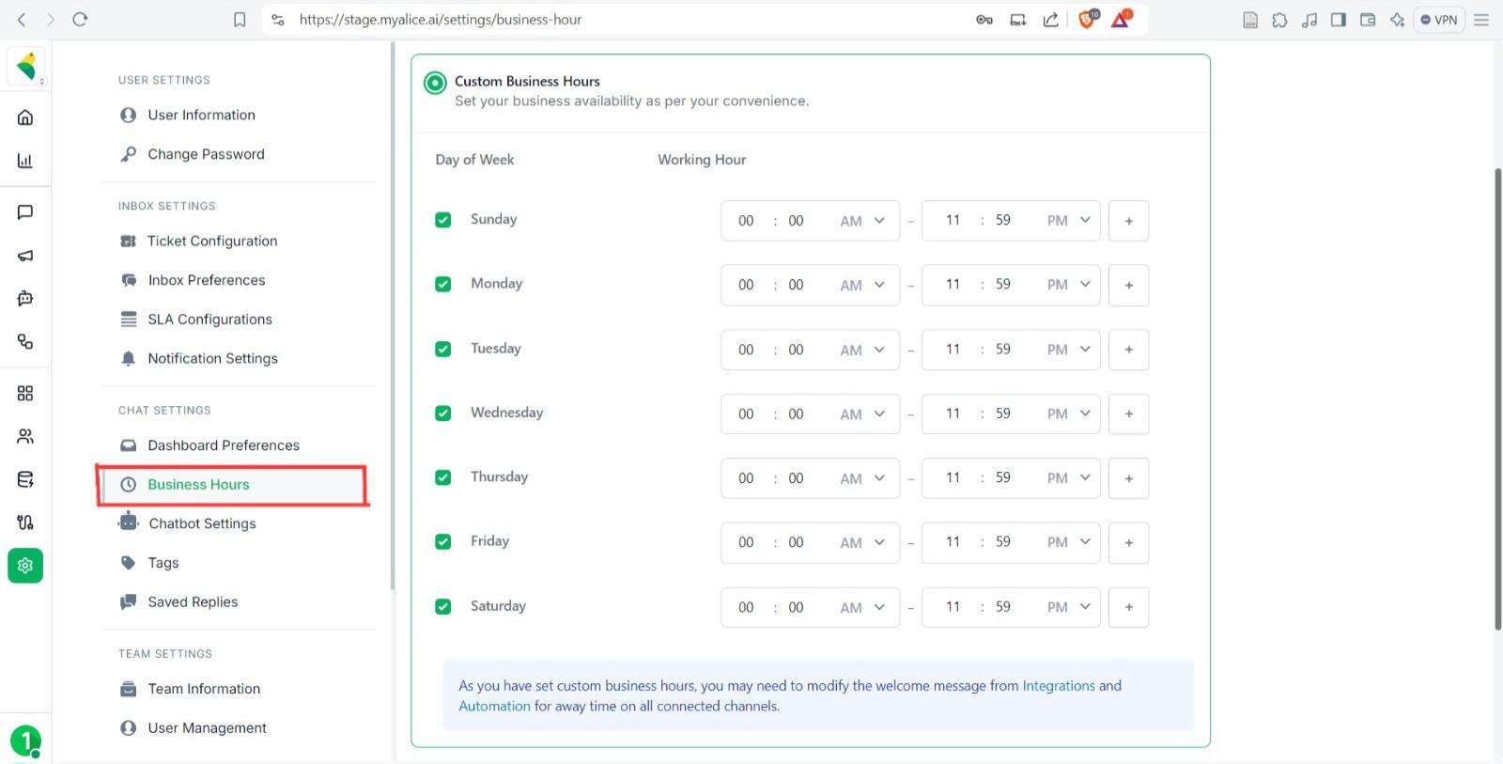Open Leo AI sparkle icon
1503x764 pixels.
[x=1397, y=20]
